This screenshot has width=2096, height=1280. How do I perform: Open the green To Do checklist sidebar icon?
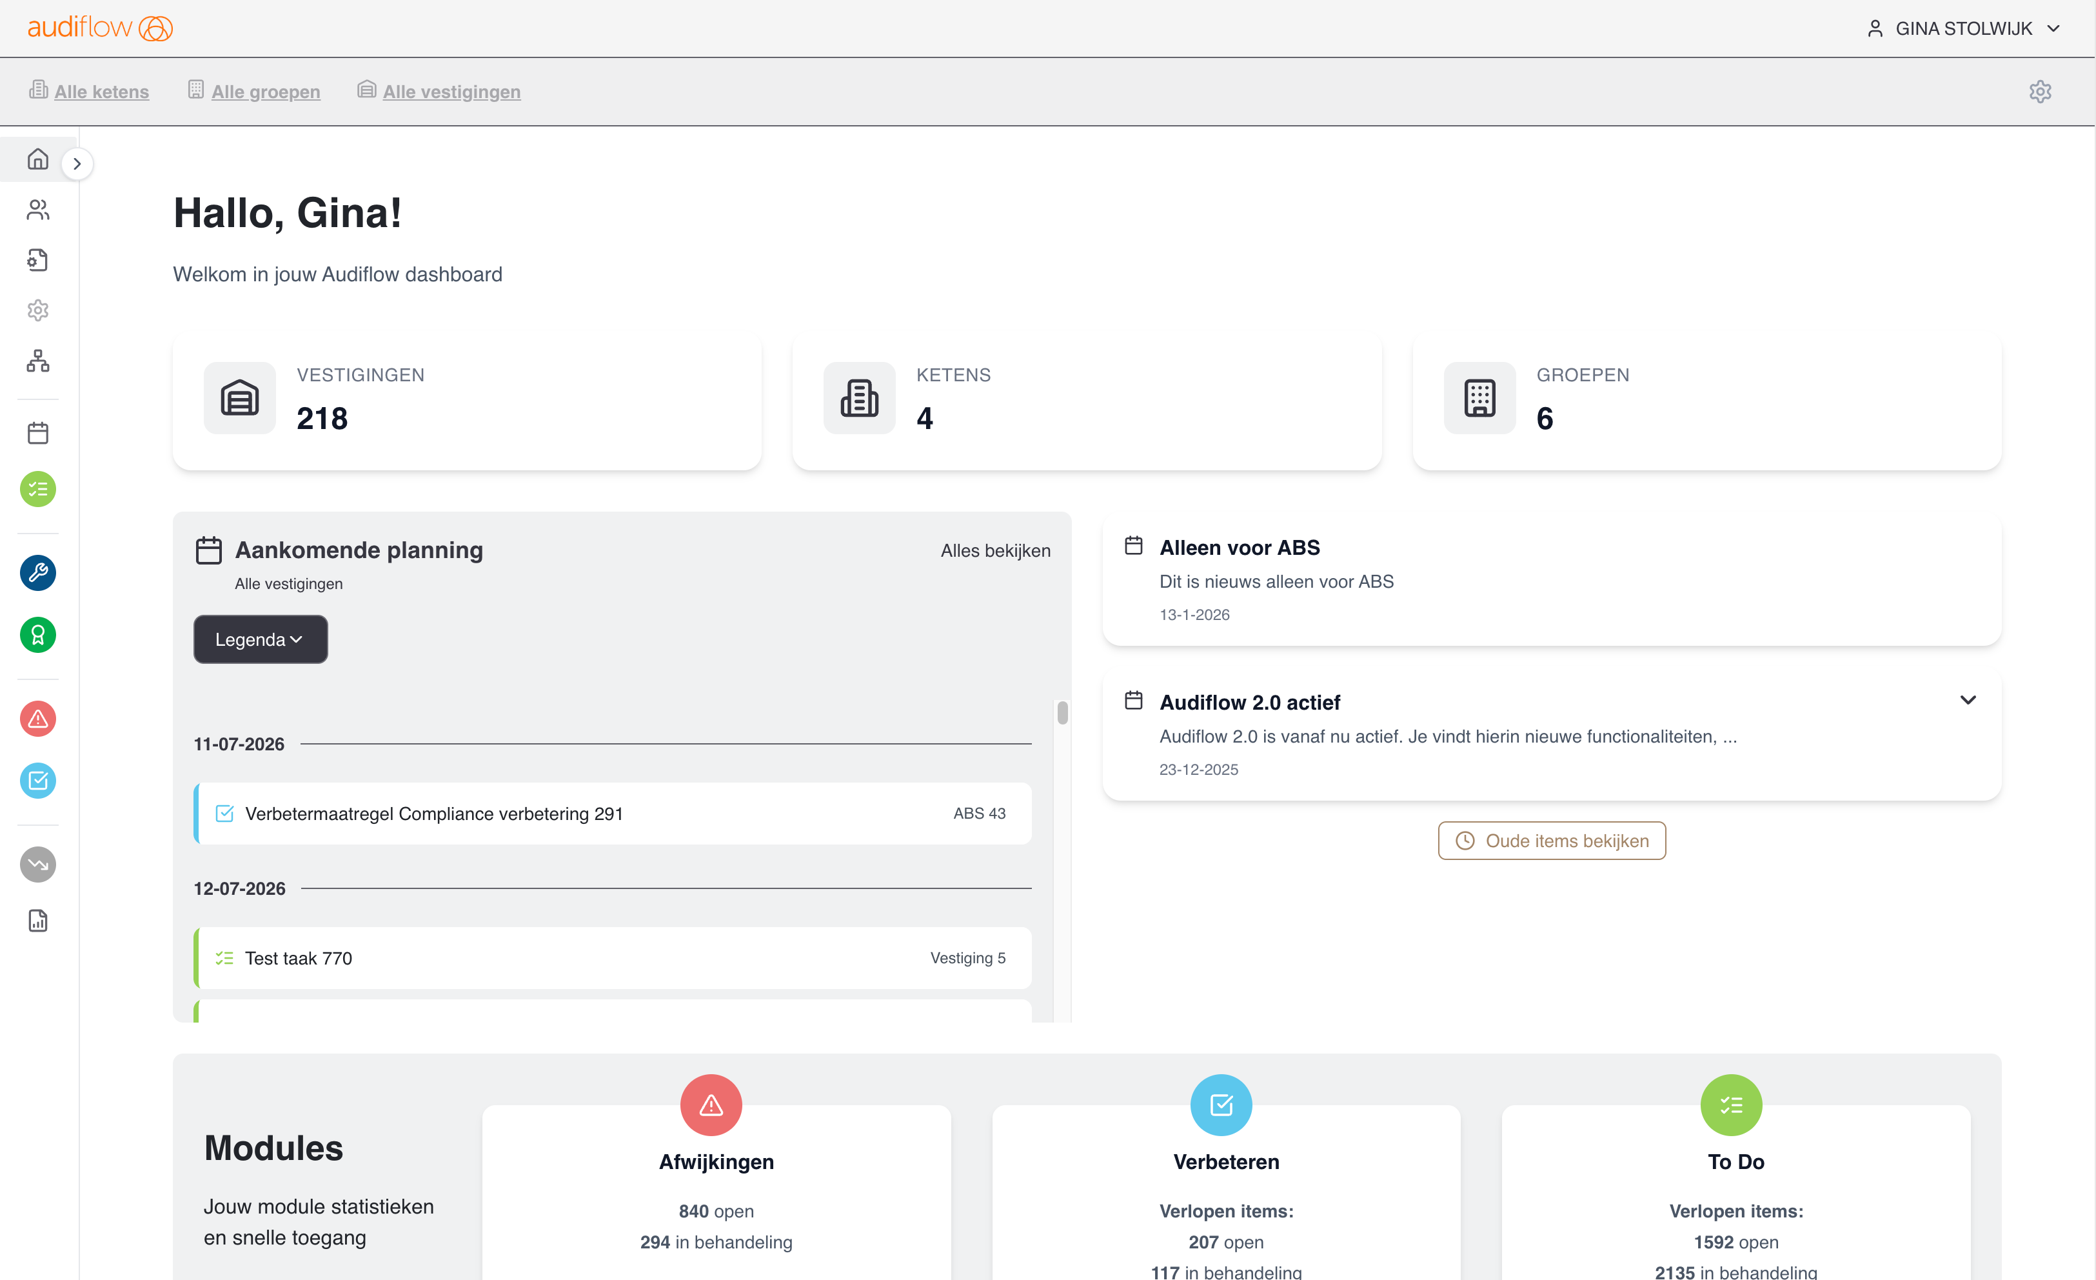pos(37,490)
